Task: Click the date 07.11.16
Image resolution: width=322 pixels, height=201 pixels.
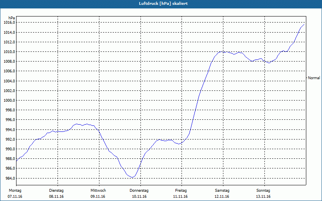Action: click(x=15, y=197)
